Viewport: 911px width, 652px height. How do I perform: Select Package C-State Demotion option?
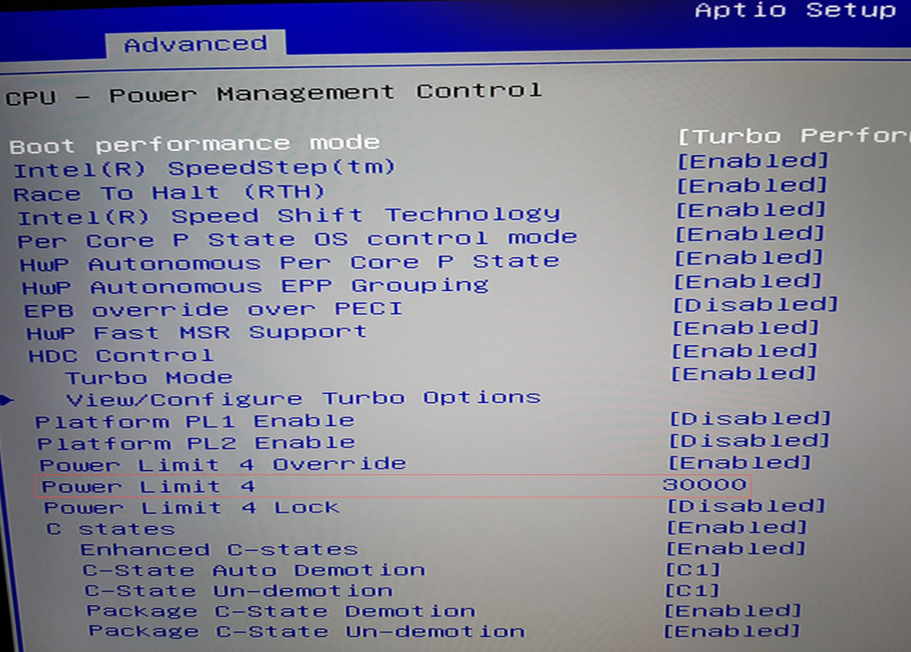pyautogui.click(x=281, y=611)
